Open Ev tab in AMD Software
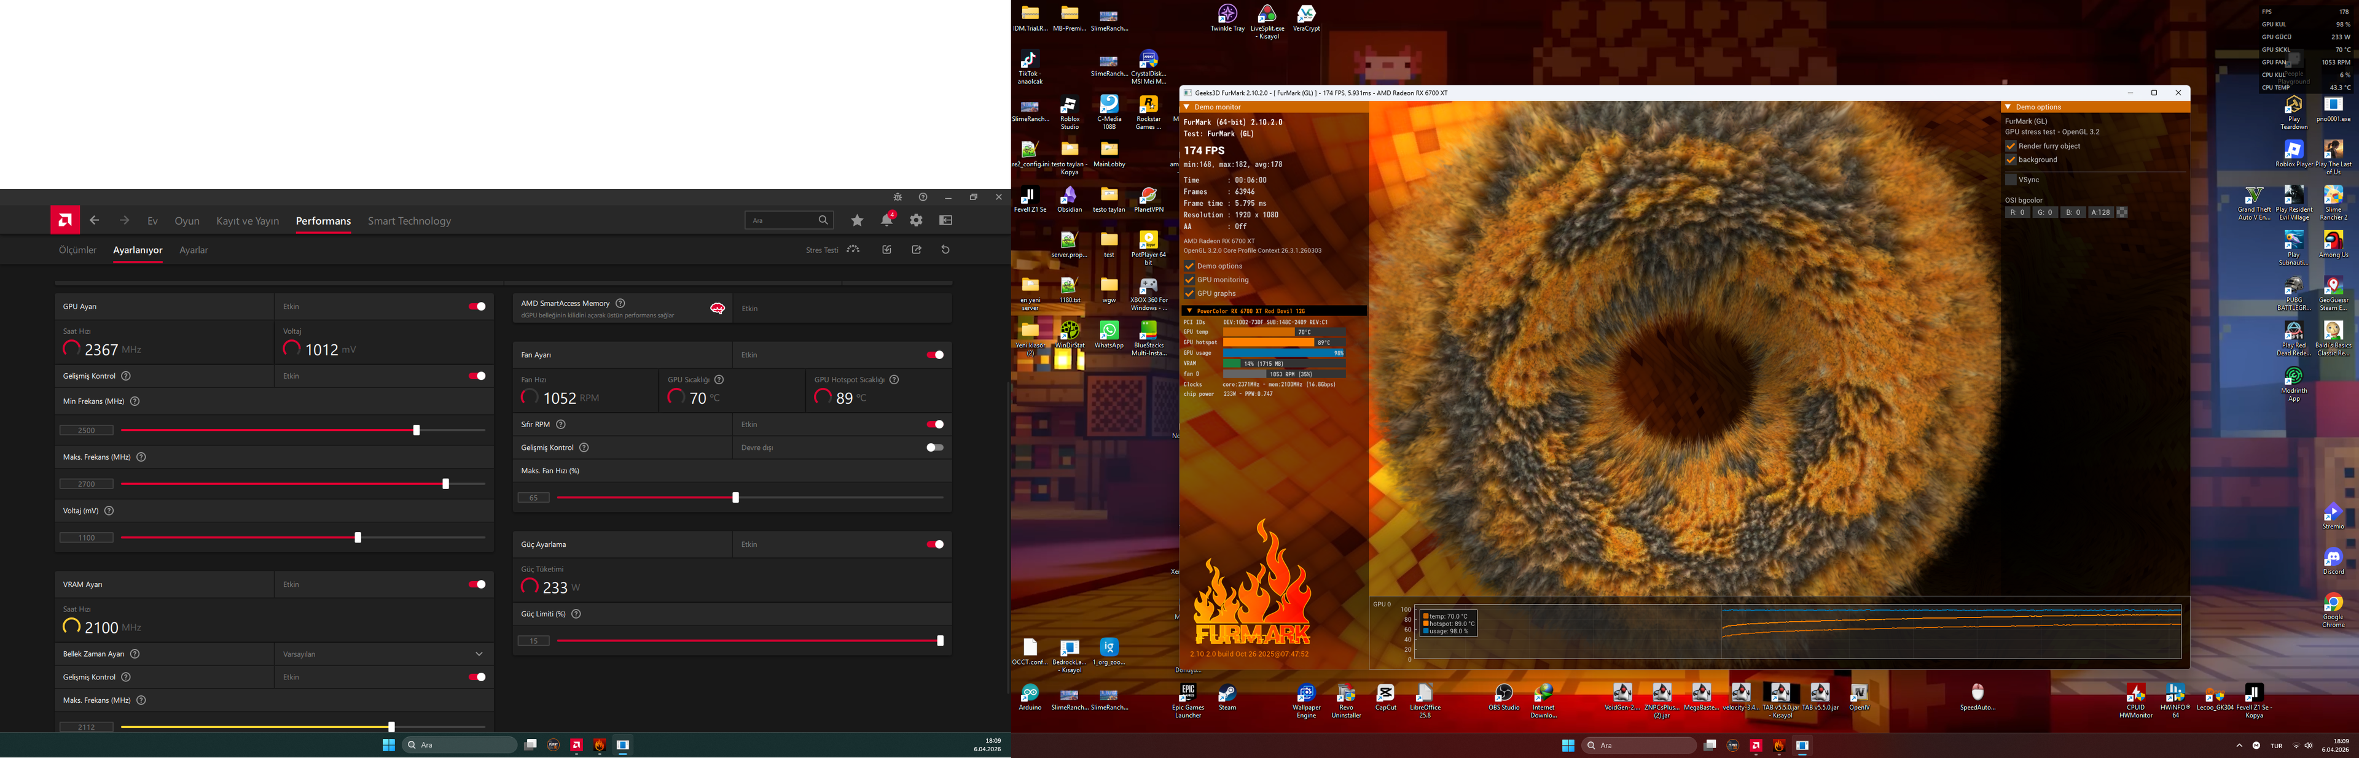Image resolution: width=2359 pixels, height=758 pixels. click(153, 220)
